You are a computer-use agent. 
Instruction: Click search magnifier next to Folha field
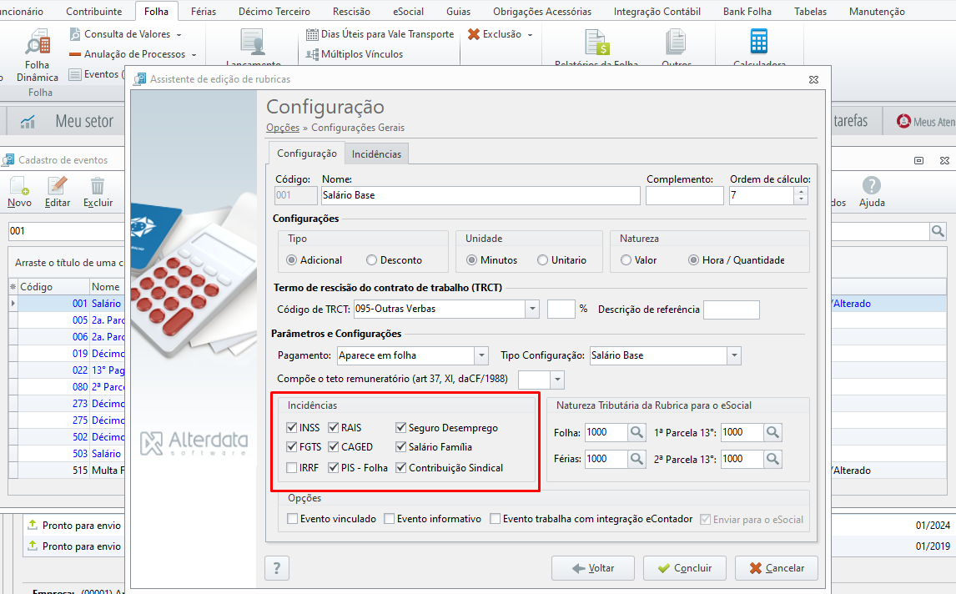click(636, 432)
